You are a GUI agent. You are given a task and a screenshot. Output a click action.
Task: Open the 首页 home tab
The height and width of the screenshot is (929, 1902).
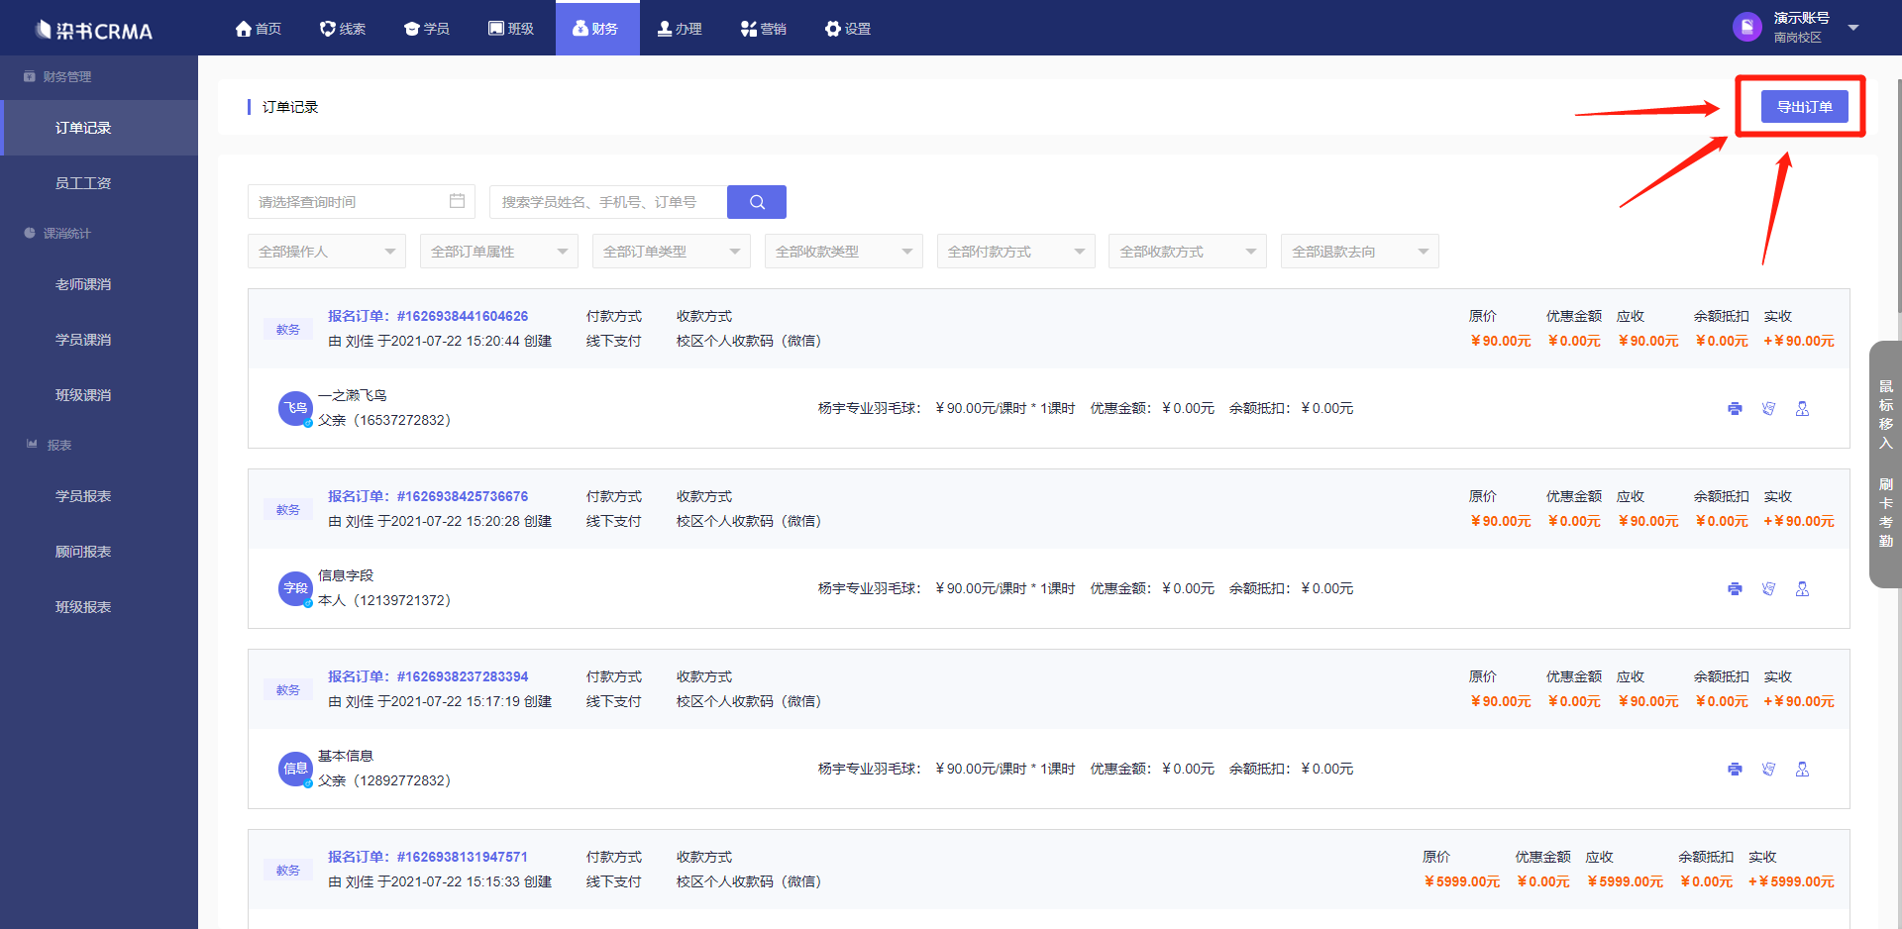point(259,29)
